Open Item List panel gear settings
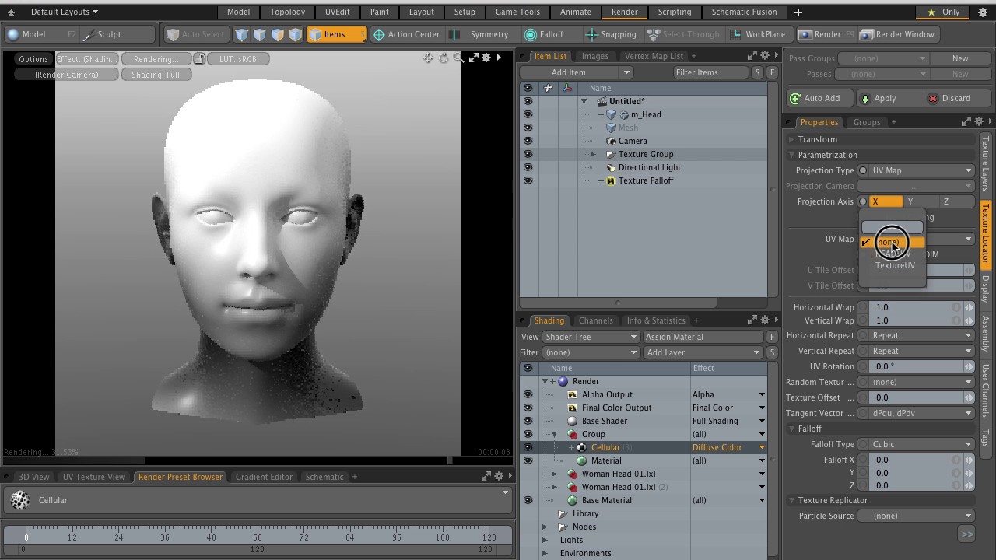996x560 pixels. (x=765, y=56)
